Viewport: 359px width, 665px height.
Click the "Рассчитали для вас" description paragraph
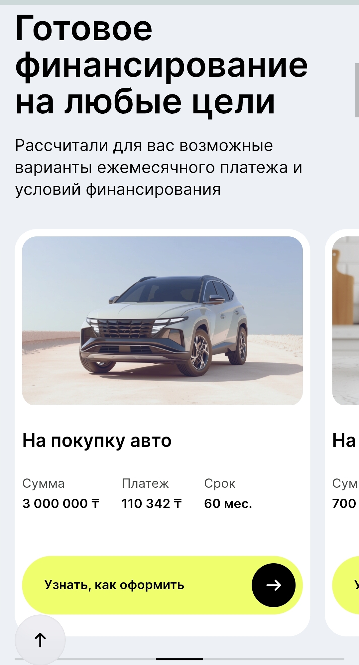(x=159, y=167)
